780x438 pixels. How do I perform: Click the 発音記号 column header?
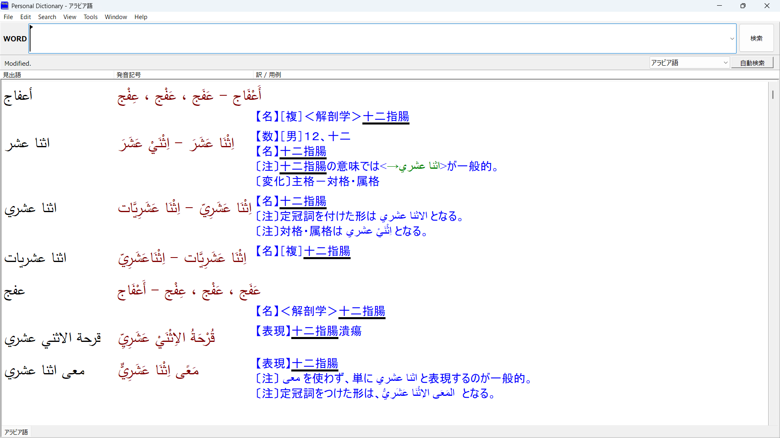(x=128, y=75)
